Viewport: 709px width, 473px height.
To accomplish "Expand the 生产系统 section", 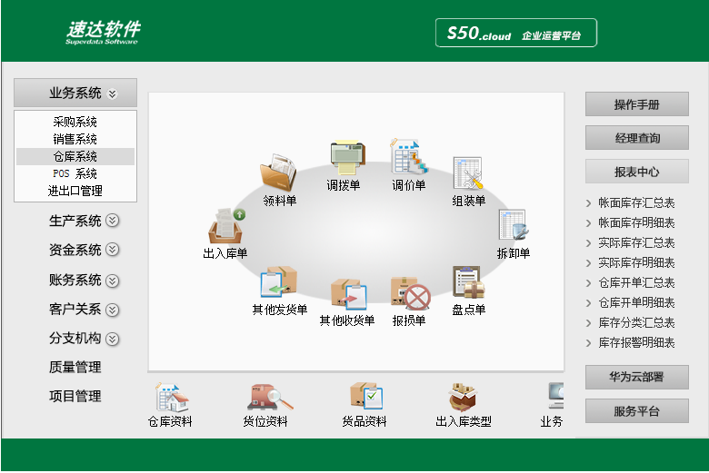I will 84,221.
